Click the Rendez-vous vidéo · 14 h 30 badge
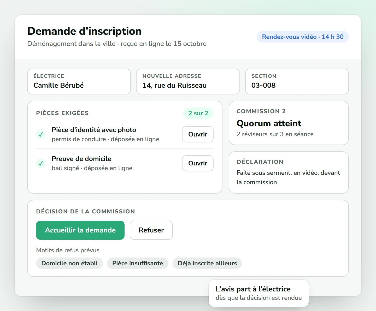Image resolution: width=376 pixels, height=311 pixels. (x=303, y=37)
